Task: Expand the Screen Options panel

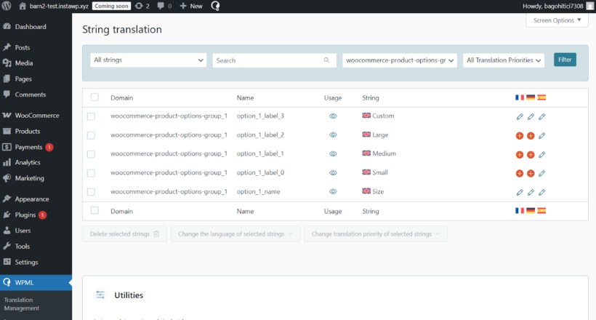Action: click(557, 20)
